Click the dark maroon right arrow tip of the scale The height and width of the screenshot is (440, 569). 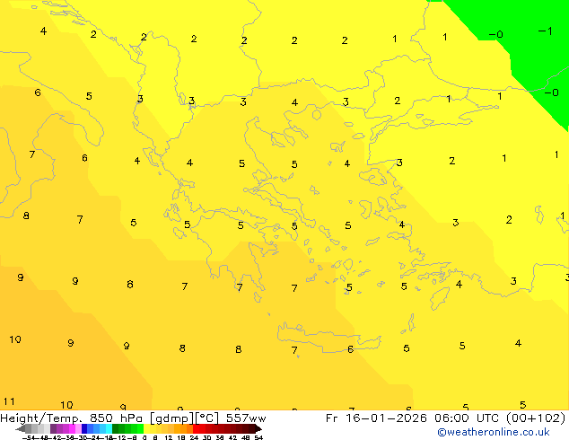point(258,429)
